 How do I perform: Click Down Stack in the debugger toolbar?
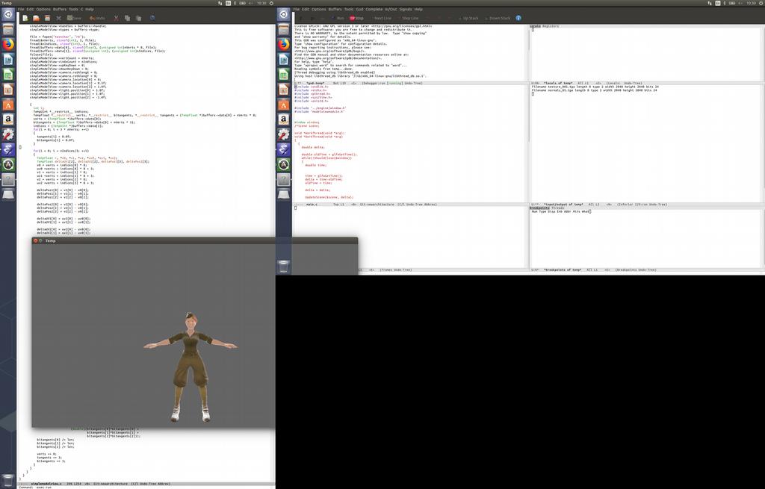click(x=497, y=18)
